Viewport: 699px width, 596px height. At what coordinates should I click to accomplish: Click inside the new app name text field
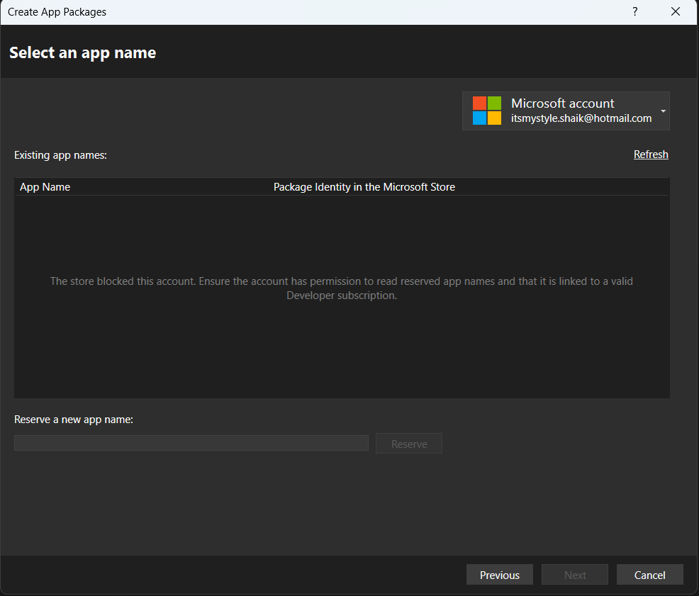(191, 443)
